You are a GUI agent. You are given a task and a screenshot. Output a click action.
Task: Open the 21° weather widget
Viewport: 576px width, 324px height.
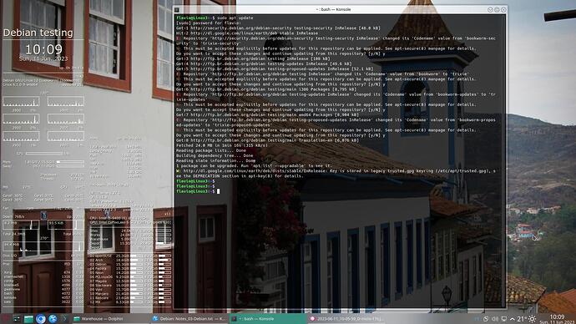coord(527,319)
